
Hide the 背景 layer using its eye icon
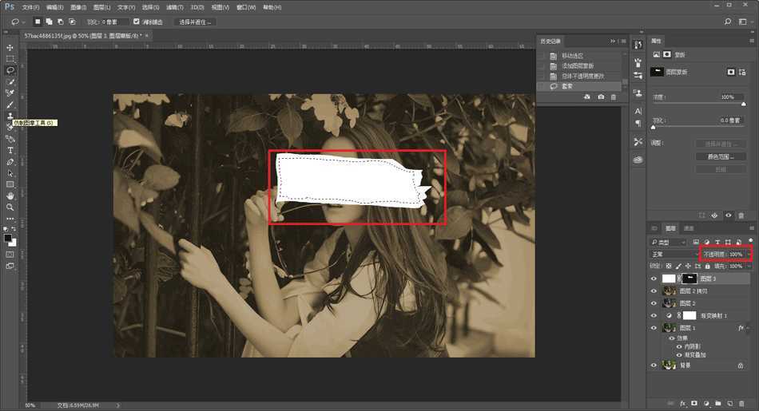click(654, 365)
